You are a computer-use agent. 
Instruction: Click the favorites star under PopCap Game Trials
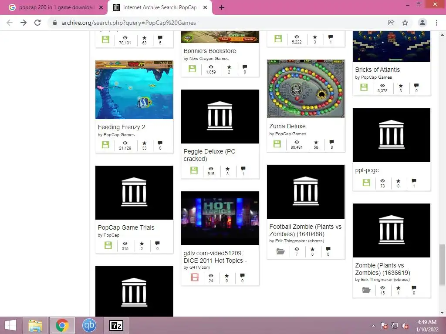click(x=142, y=244)
